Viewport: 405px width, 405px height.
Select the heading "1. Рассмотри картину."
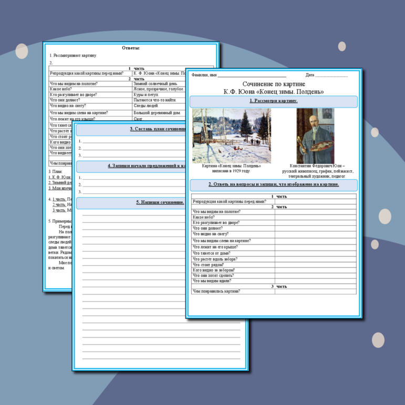(x=273, y=101)
